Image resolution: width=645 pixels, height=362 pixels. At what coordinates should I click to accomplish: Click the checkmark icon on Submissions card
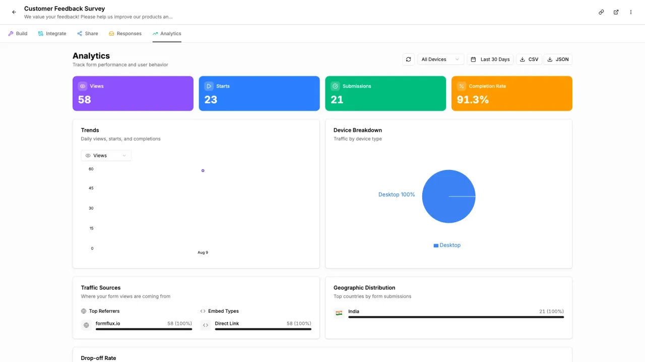(335, 86)
